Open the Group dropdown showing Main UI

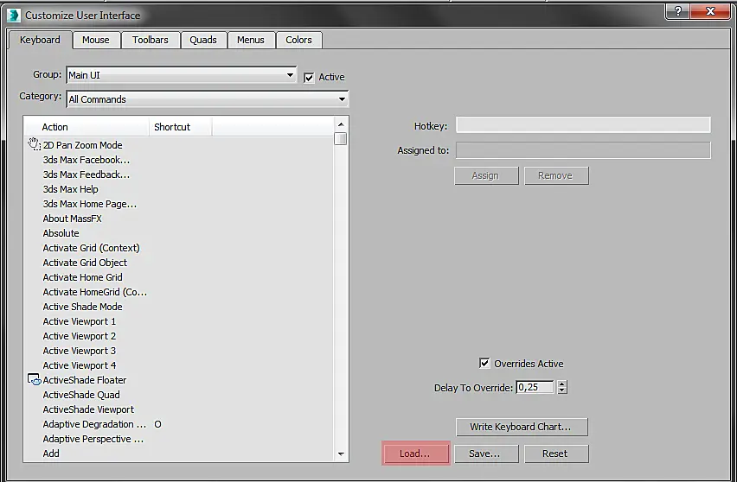click(x=182, y=75)
